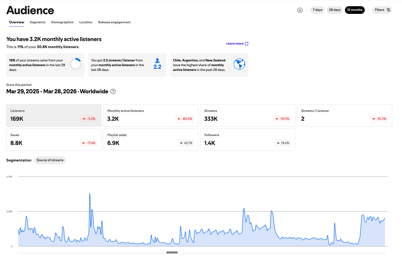Image resolution: width=402 pixels, height=256 pixels.
Task: Open the help question mark next to Worldwide
Action: coord(113,92)
